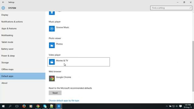Change the Groove Music default player
Image resolution: width=194 pixels, height=109 pixels.
click(x=79, y=28)
